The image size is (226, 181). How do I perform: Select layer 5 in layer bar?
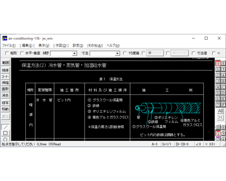click(x=218, y=93)
